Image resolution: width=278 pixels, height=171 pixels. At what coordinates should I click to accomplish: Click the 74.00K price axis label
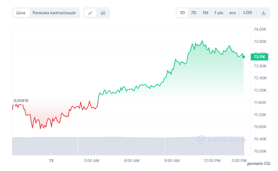pos(260,29)
